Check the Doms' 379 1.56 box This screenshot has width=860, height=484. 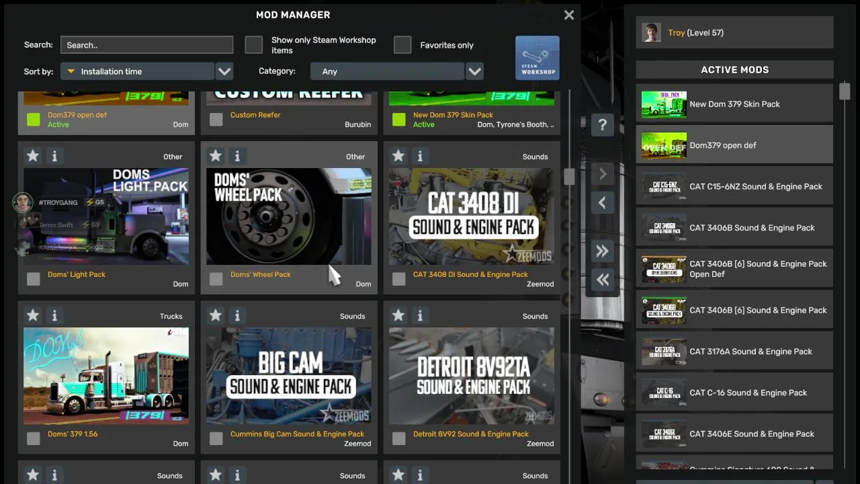click(x=33, y=438)
